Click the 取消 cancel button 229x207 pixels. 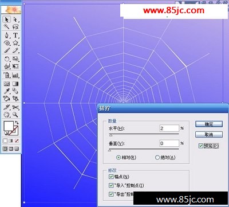coord(209,135)
